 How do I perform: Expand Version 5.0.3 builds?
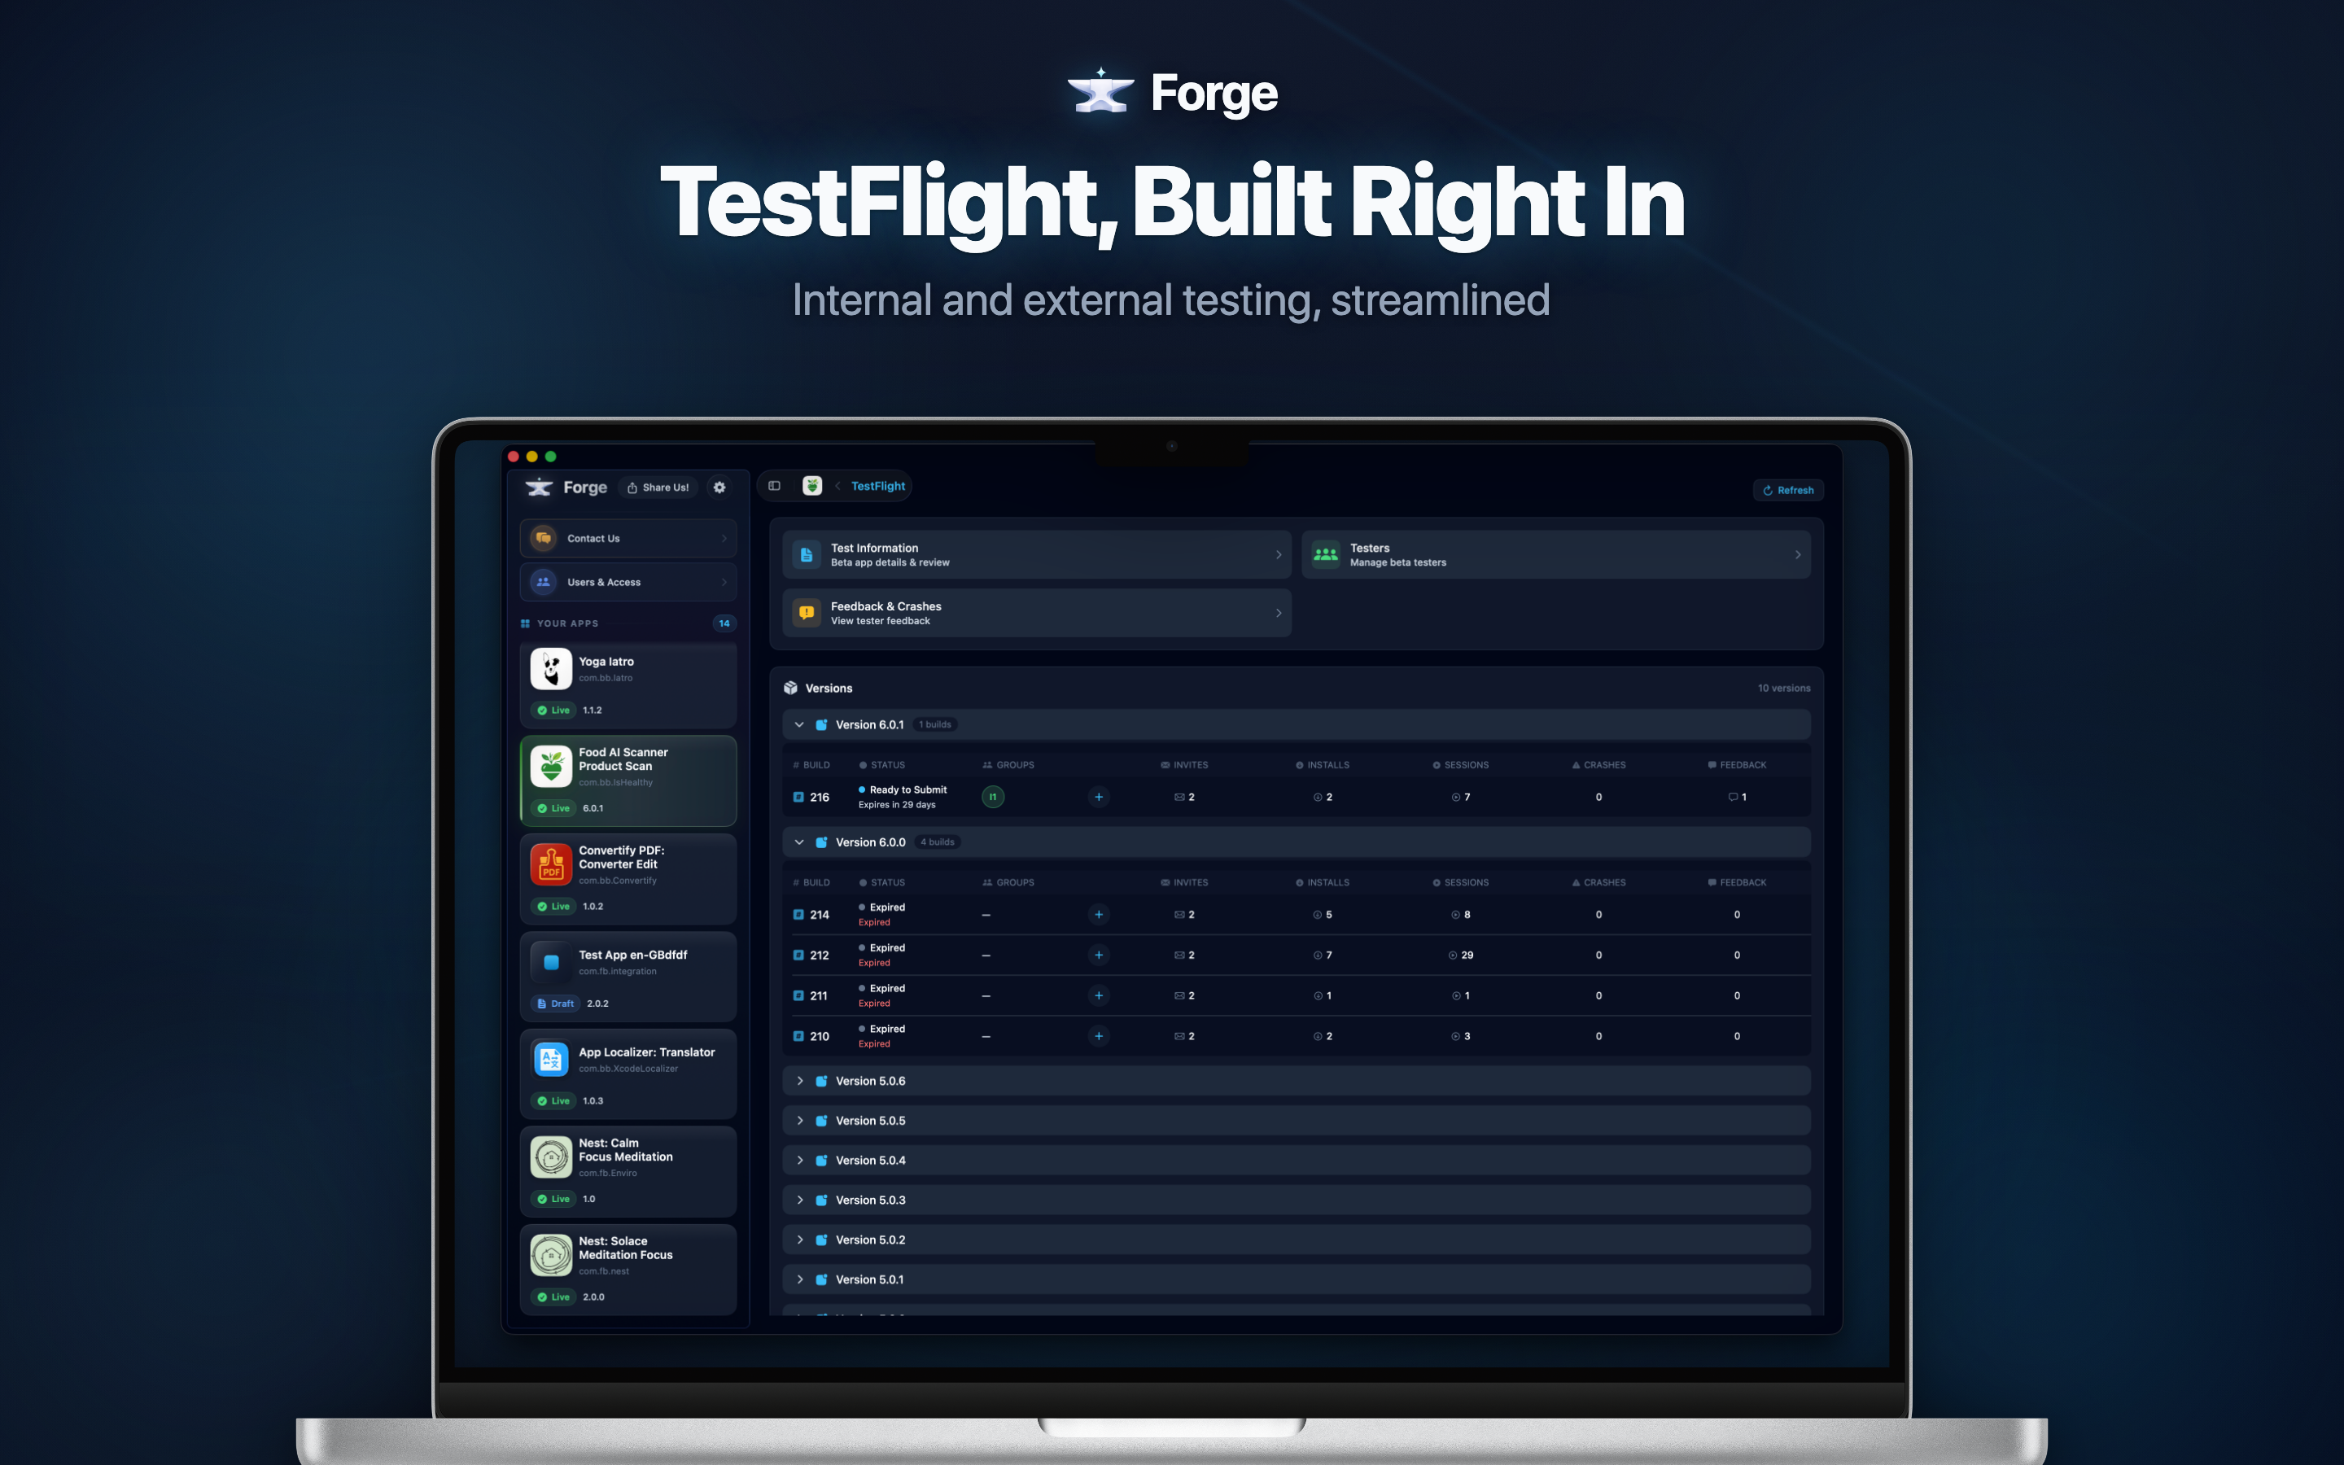point(799,1200)
